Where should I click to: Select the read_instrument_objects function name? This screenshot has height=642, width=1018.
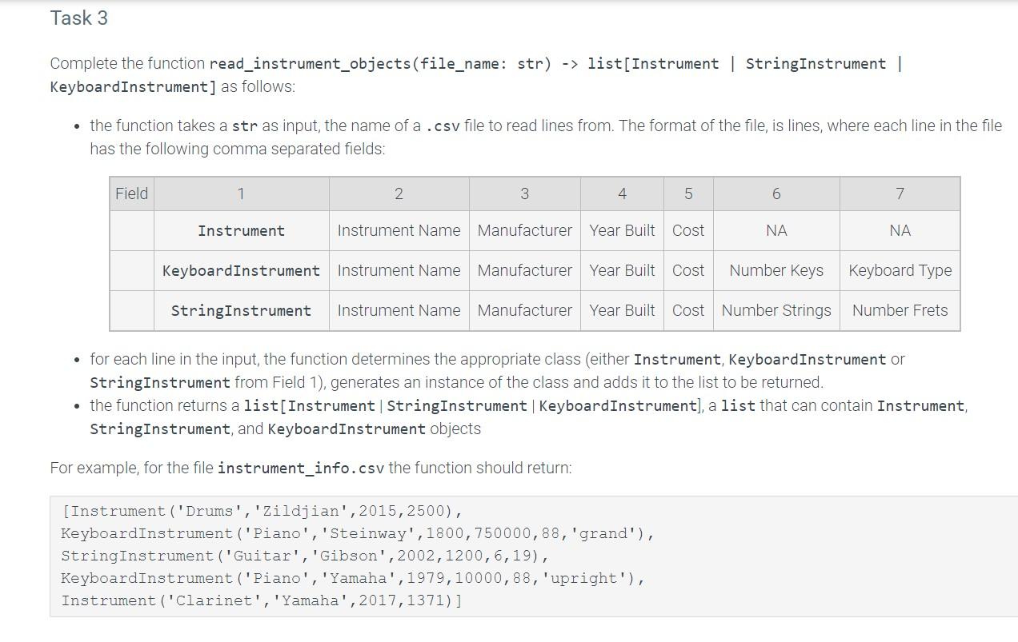pos(286,64)
